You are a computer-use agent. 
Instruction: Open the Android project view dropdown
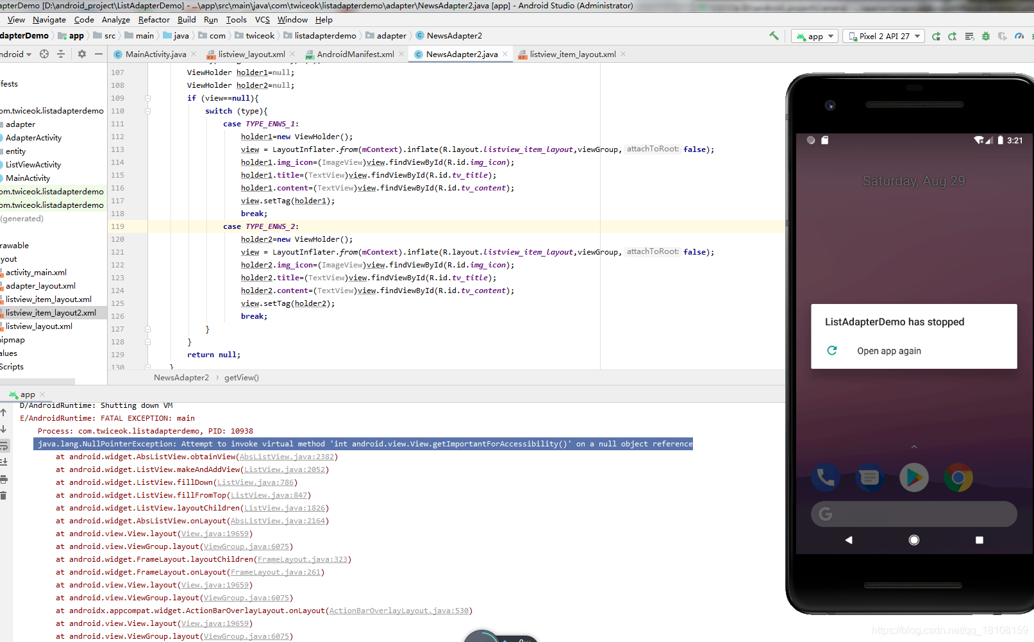pyautogui.click(x=15, y=54)
